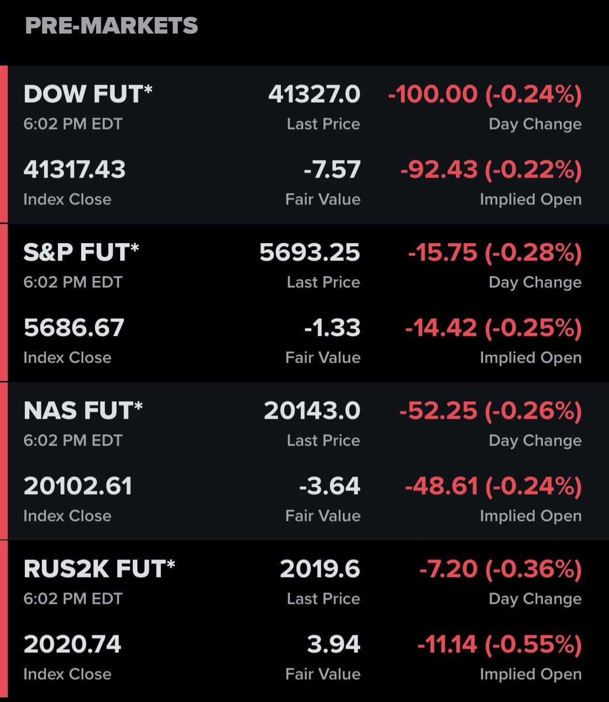Select Nasdaq day change -52.25 (-0.26%)
The height and width of the screenshot is (702, 609).
[490, 411]
